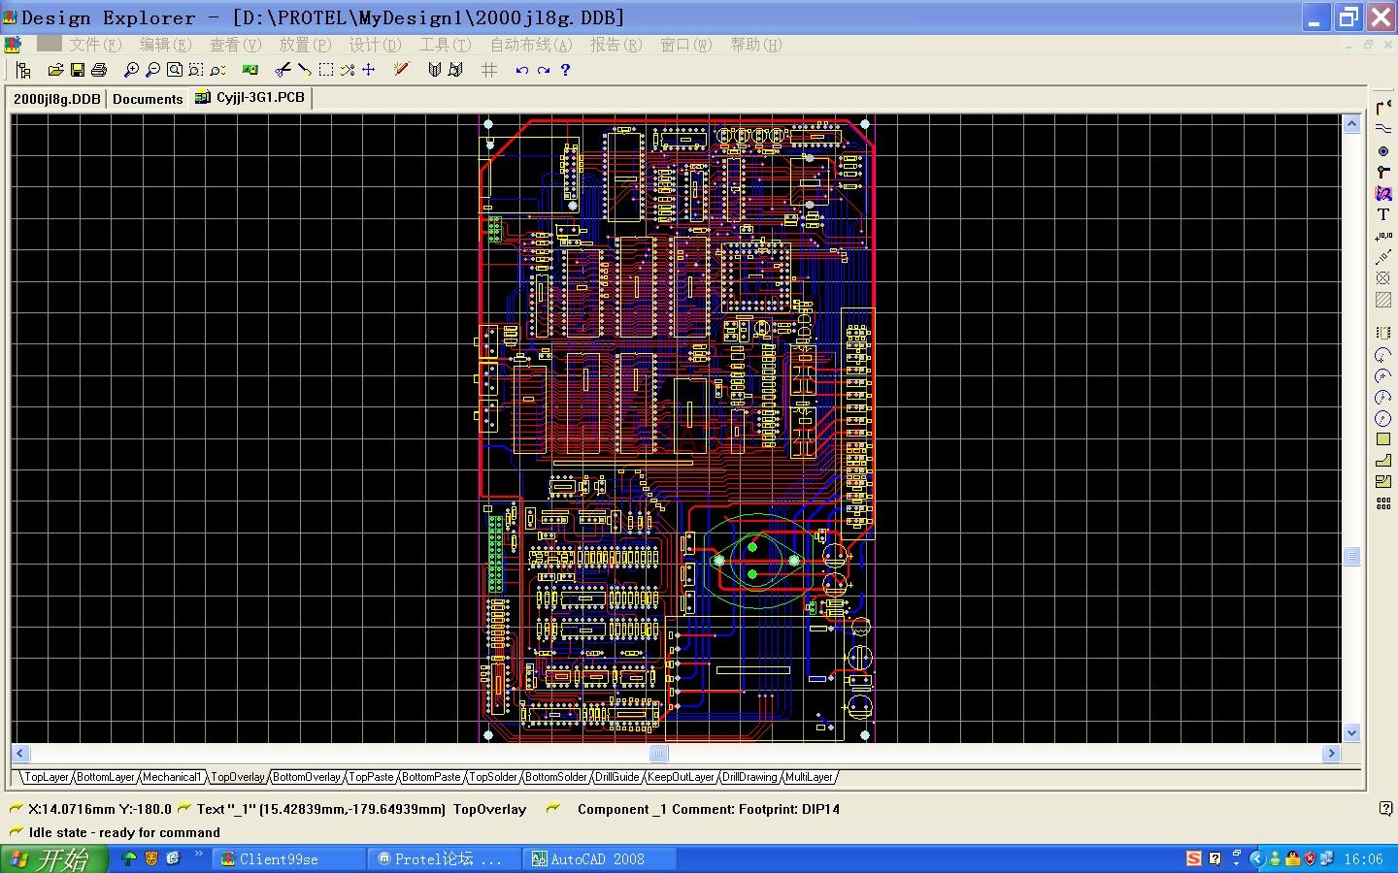This screenshot has width=1398, height=873.
Task: Save the document with the floppy icon
Action: coord(77,70)
